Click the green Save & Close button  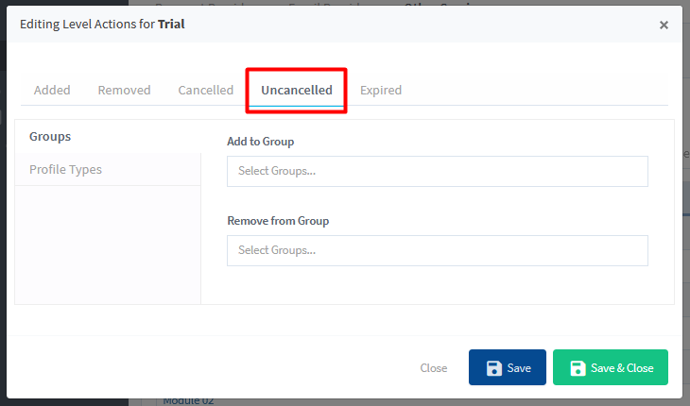coord(611,367)
